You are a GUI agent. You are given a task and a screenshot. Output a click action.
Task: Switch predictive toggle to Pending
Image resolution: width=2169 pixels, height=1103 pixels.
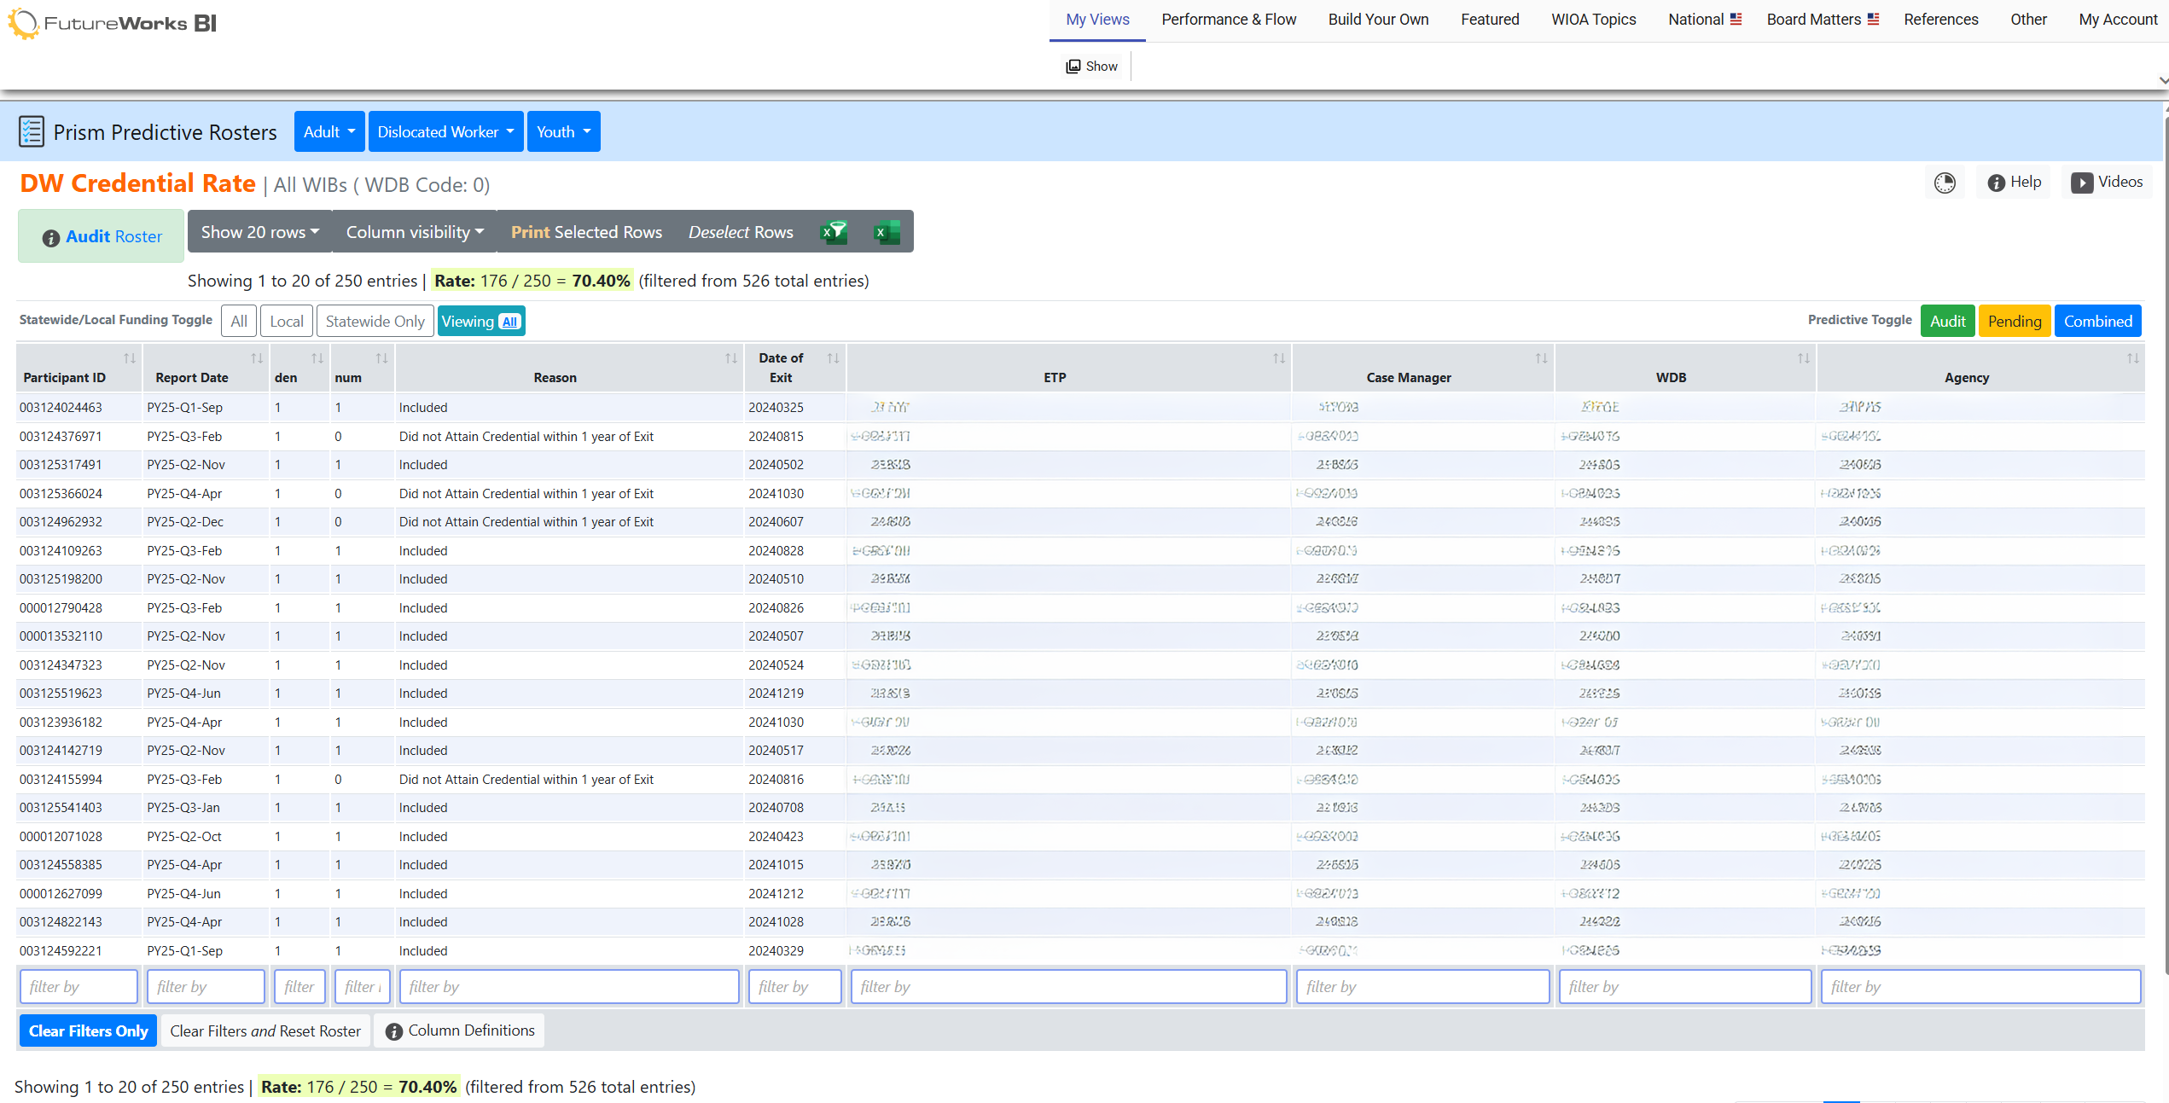[2015, 322]
